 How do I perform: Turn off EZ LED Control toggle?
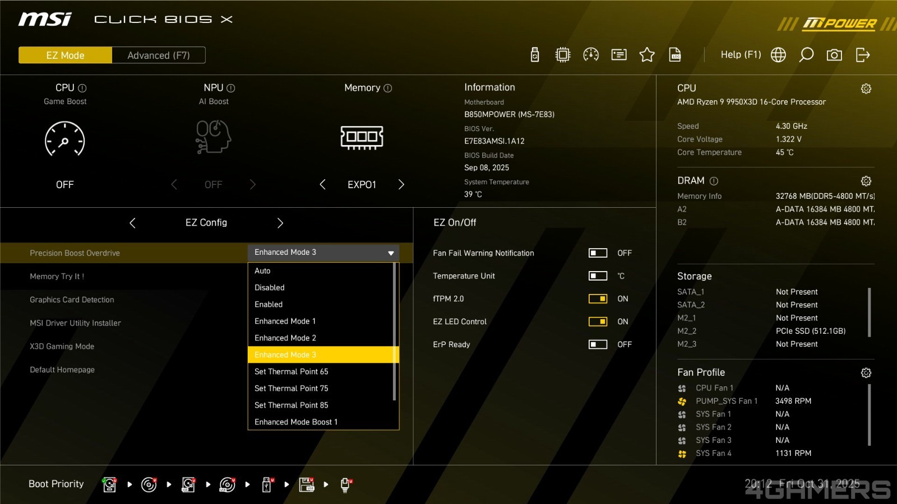coord(598,322)
